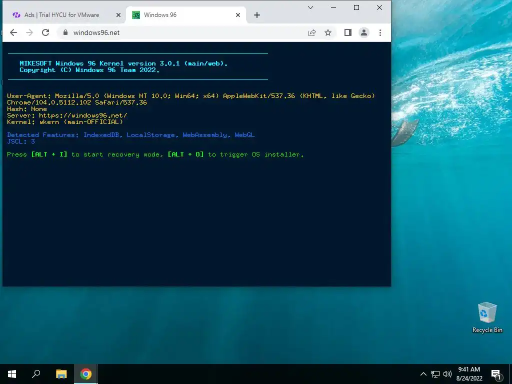Click the 'Hash: None' line
This screenshot has width=512, height=384.
click(x=27, y=108)
